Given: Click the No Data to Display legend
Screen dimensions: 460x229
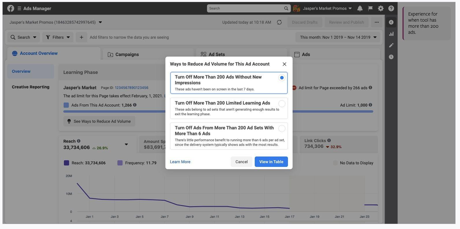Looking at the screenshot, I should 353,163.
